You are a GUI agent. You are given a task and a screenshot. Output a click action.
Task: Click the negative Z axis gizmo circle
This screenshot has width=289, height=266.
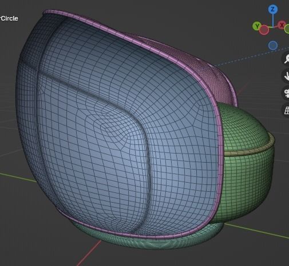(273, 46)
